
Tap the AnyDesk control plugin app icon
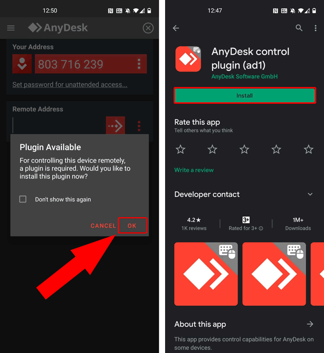(x=188, y=59)
